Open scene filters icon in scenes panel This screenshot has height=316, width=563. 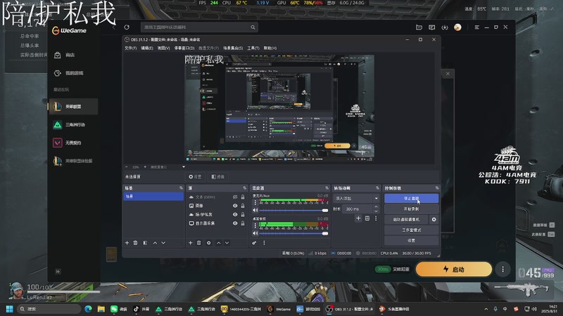point(145,243)
